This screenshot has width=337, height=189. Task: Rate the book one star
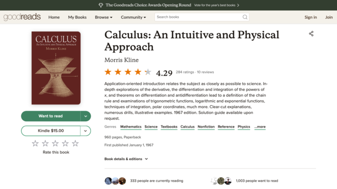pos(35,143)
